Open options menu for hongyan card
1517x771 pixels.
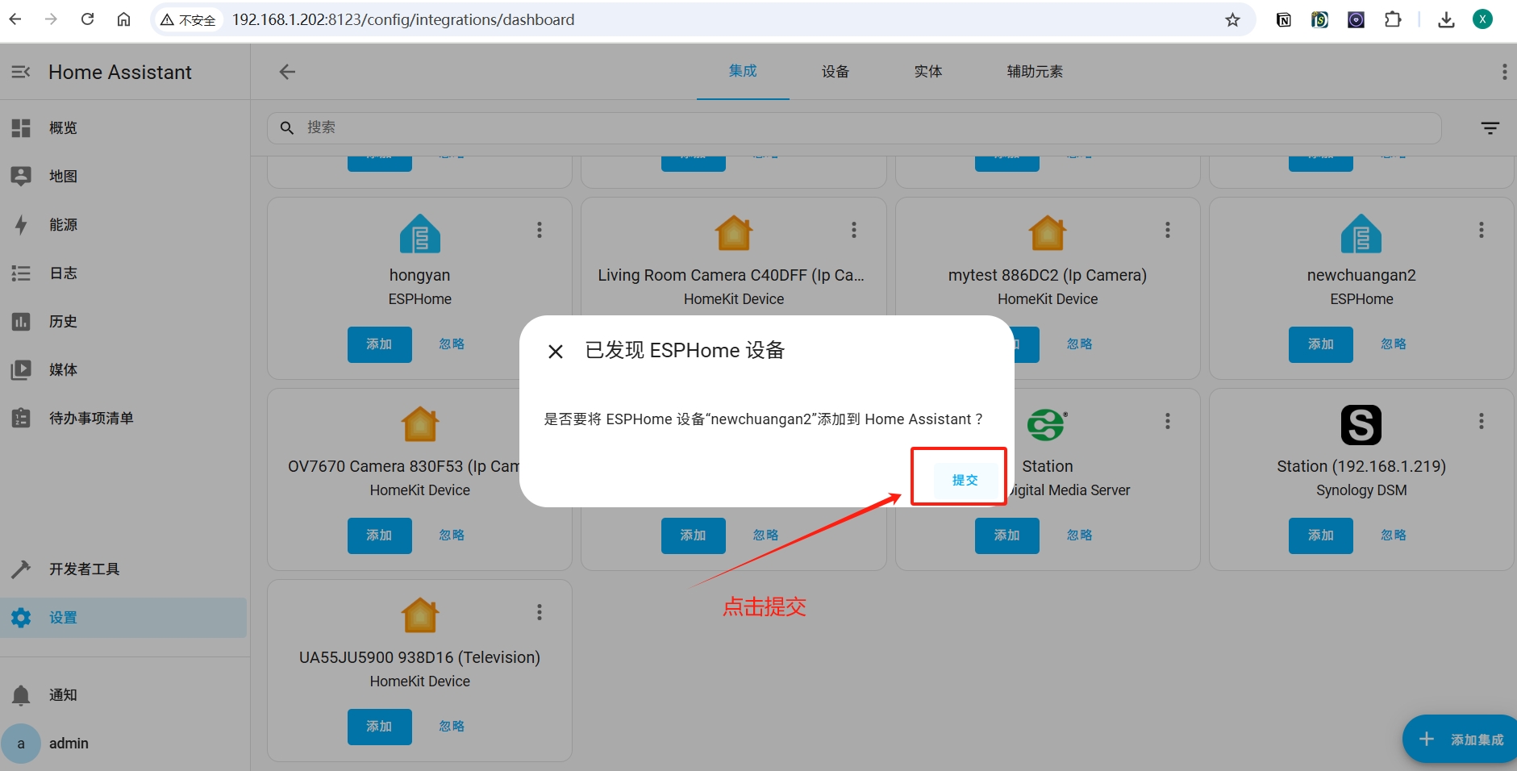[x=540, y=230]
